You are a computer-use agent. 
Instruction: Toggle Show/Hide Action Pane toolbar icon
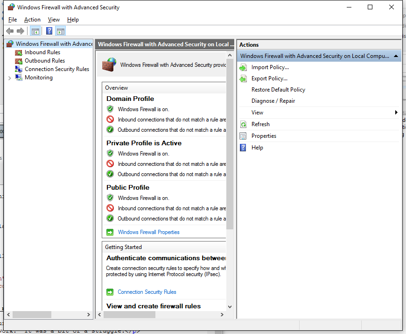click(x=61, y=31)
